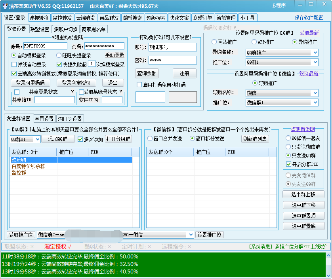Click the 联盟状态 status indicator
This screenshot has width=332, height=279.
pyautogui.click(x=19, y=247)
